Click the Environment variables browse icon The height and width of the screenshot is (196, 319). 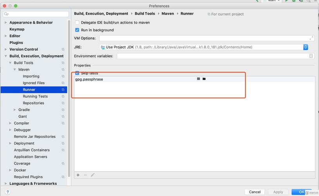click(311, 56)
